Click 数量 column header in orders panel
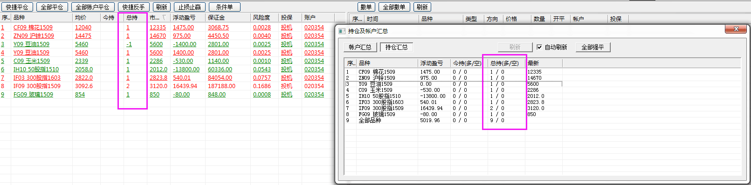The height and width of the screenshot is (185, 751). click(541, 19)
